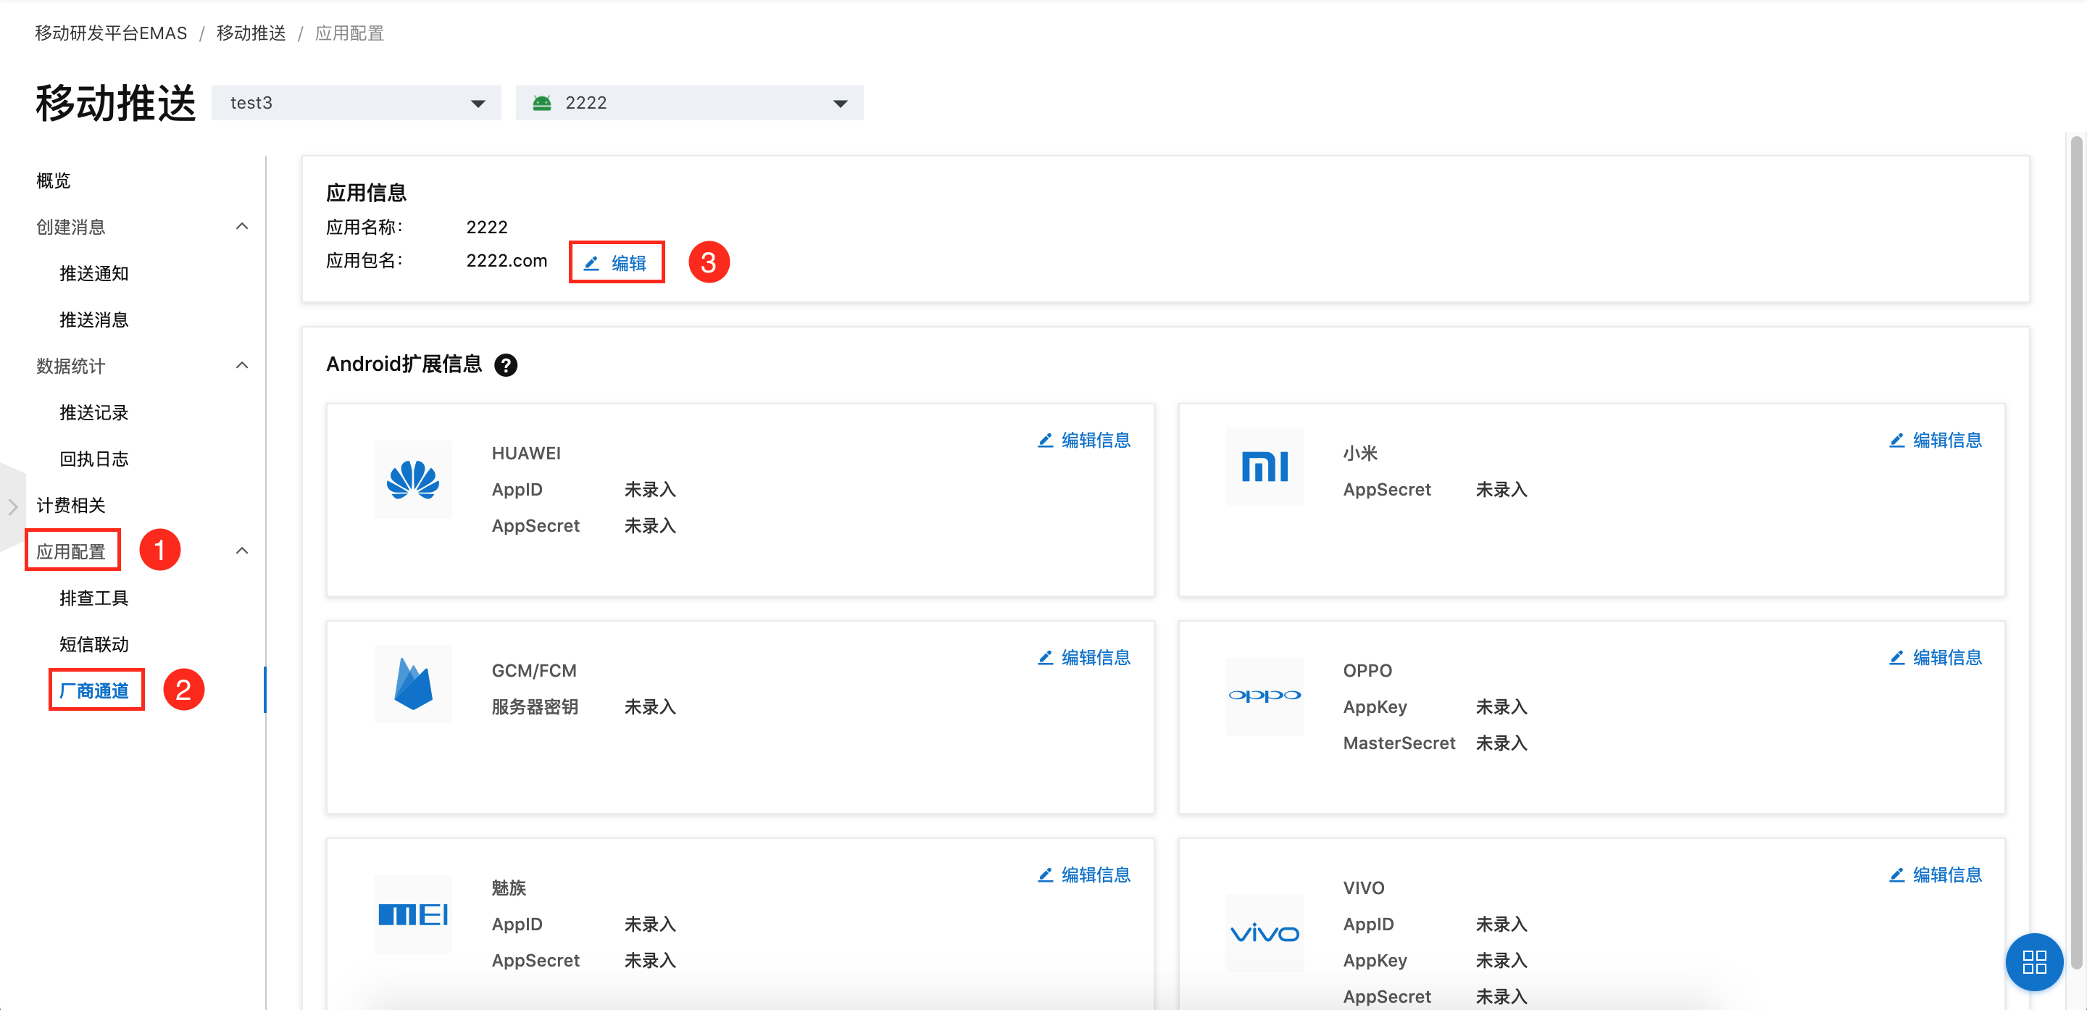The width and height of the screenshot is (2087, 1010).
Task: Expand the collapsed side panel arrow
Action: pos(12,507)
